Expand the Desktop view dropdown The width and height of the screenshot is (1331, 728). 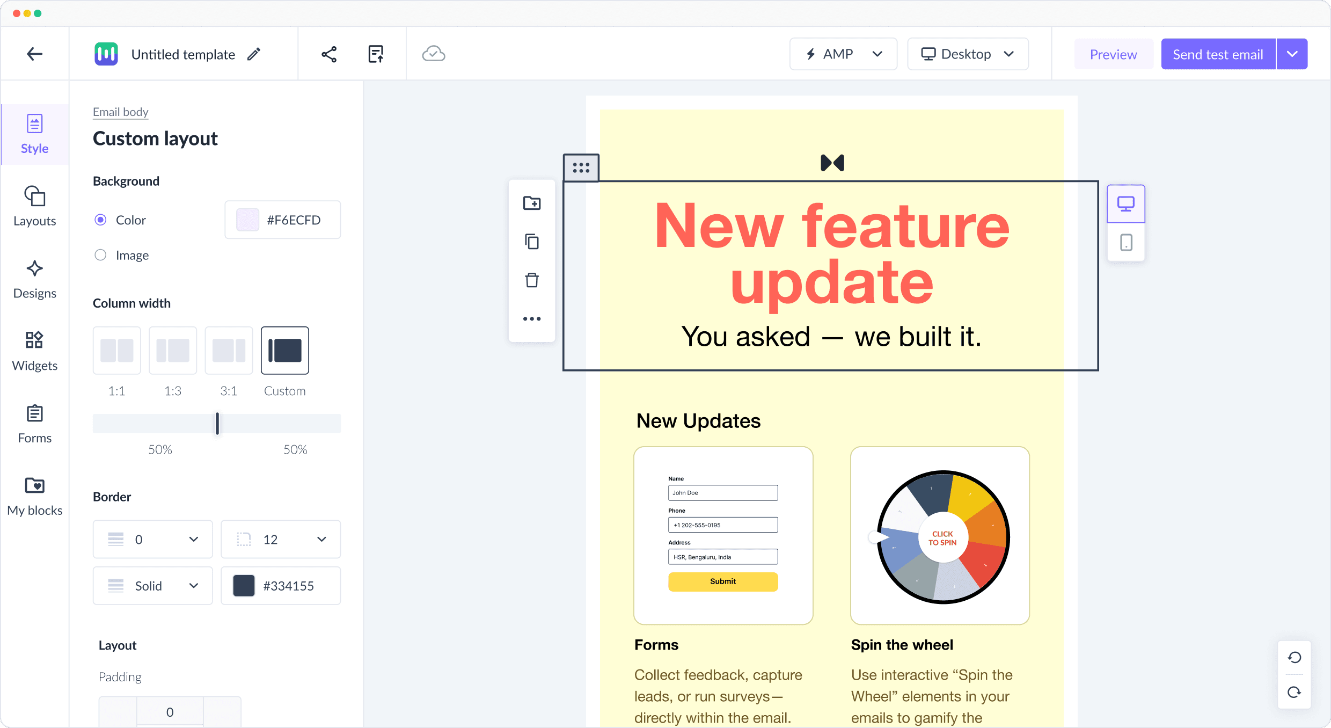point(968,54)
